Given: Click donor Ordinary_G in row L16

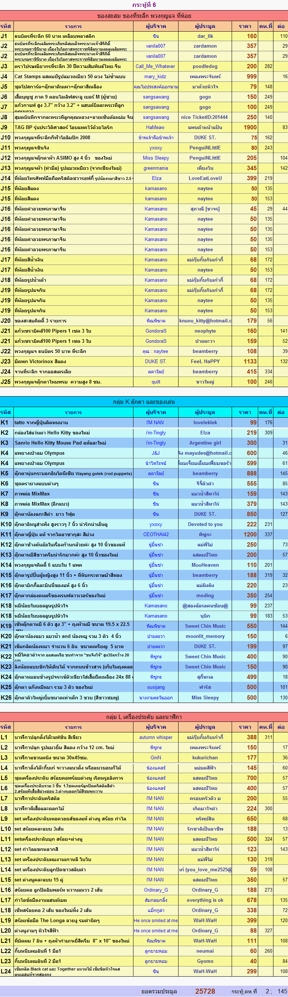Looking at the screenshot, I should point(156,890).
